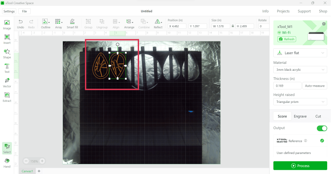The height and width of the screenshot is (174, 331).
Task: Click the Reference info icon
Action: click(x=305, y=141)
